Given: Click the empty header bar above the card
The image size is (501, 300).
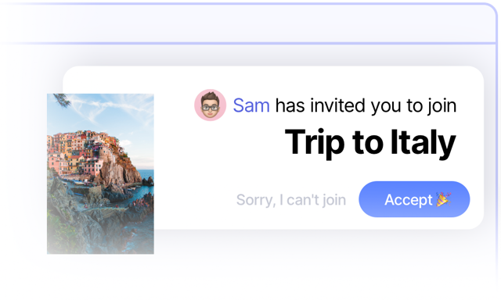Looking at the screenshot, I should click(x=247, y=24).
